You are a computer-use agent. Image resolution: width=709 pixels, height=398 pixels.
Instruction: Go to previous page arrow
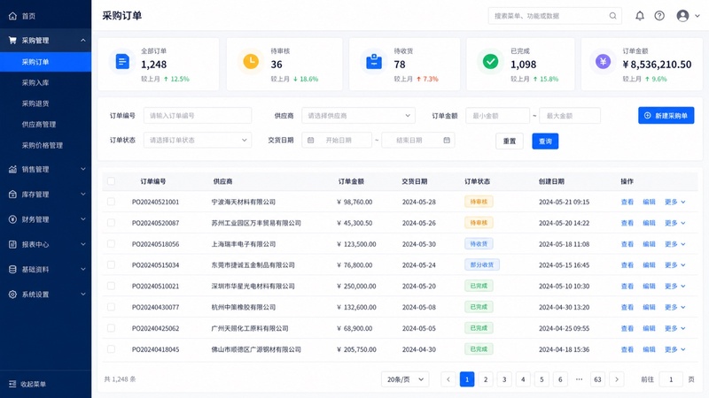[448, 379]
